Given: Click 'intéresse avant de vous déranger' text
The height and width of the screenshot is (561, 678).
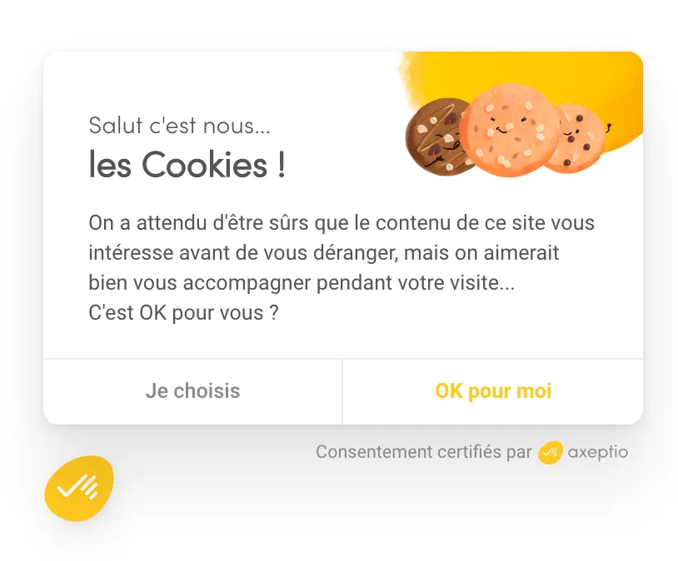Looking at the screenshot, I should point(243,253).
